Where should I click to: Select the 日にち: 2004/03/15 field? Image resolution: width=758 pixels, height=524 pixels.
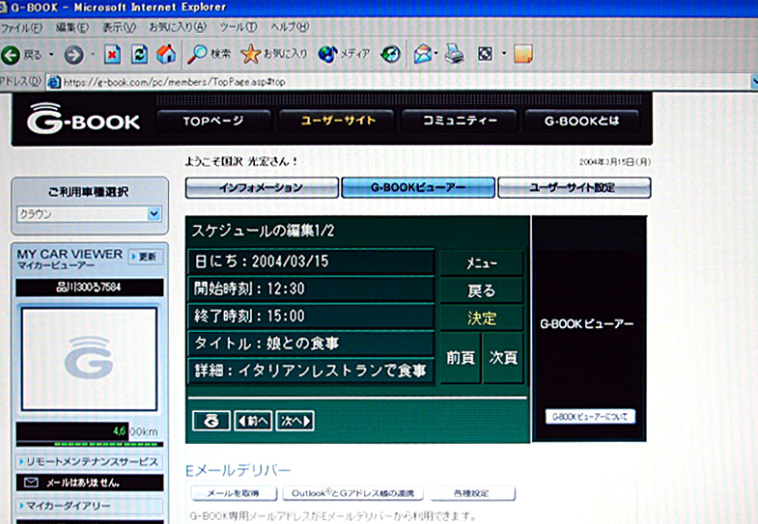[x=311, y=262]
